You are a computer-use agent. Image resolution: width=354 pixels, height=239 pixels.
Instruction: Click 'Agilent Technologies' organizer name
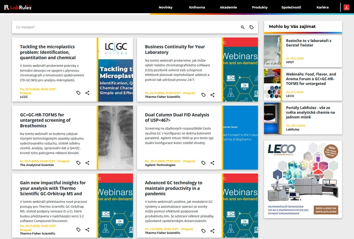tap(160, 165)
